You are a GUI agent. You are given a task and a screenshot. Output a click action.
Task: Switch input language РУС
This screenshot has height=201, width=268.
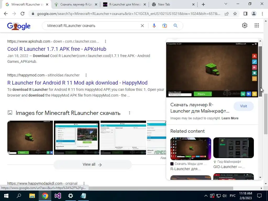[x=233, y=196]
